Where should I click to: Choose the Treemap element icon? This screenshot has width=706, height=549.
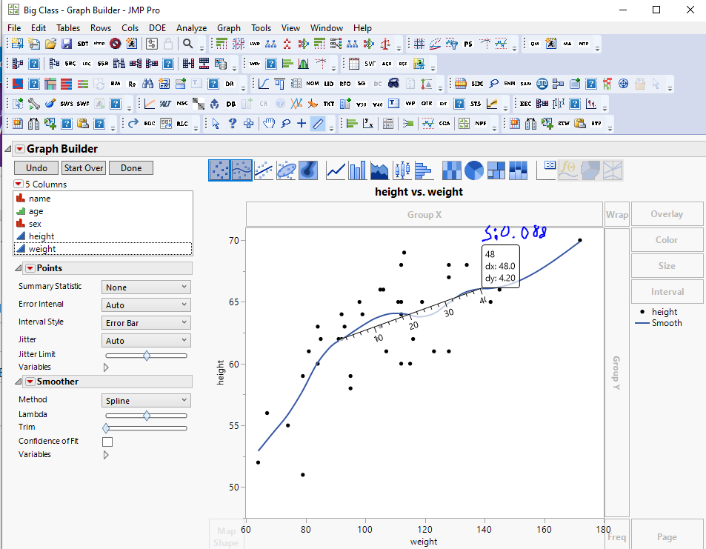click(x=496, y=170)
